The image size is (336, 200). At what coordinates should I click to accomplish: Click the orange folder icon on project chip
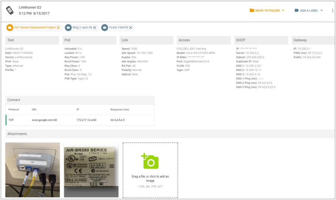[x=10, y=28]
